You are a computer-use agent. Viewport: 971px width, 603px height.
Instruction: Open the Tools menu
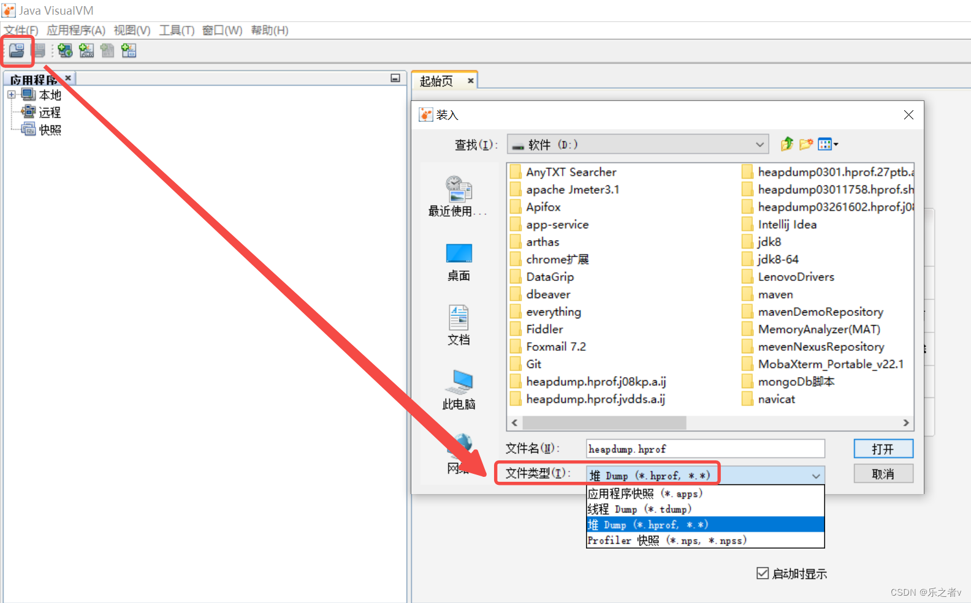(177, 30)
